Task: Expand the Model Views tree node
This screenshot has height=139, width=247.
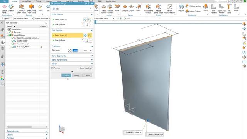Action: click(x=7, y=29)
